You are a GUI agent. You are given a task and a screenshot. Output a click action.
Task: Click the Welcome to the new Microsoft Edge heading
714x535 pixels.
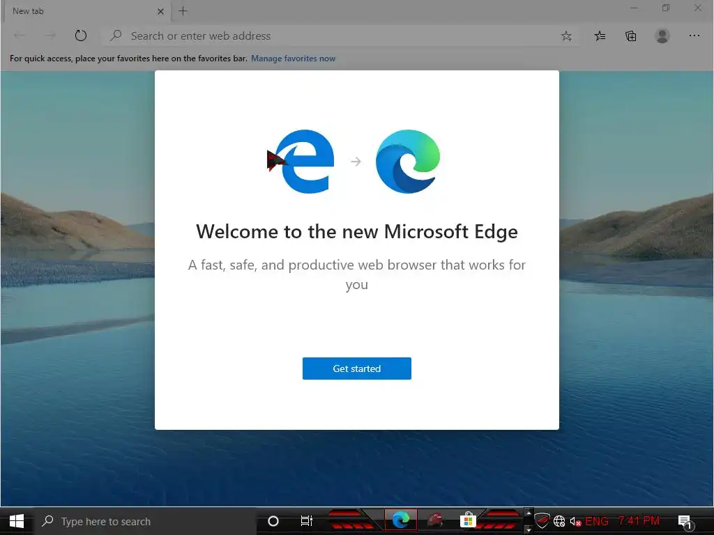tap(356, 231)
